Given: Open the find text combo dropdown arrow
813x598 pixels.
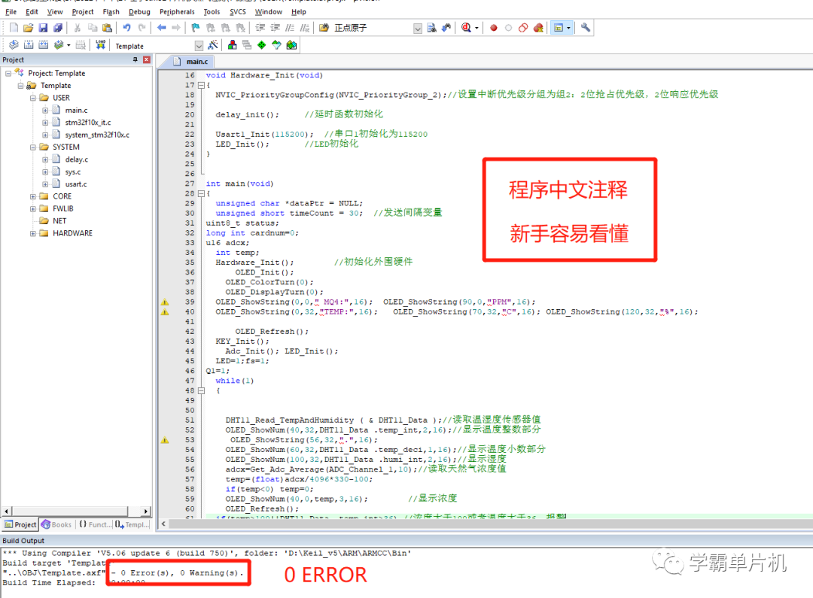Looking at the screenshot, I should (x=418, y=29).
